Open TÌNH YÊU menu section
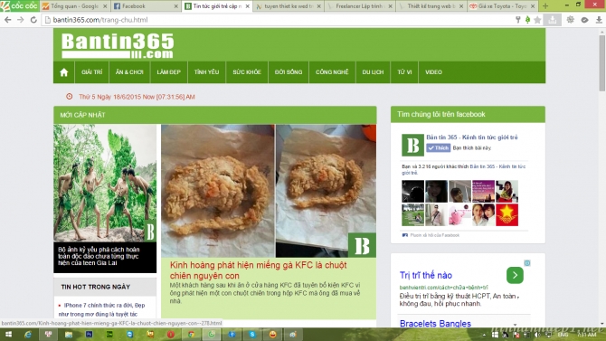 [x=206, y=72]
